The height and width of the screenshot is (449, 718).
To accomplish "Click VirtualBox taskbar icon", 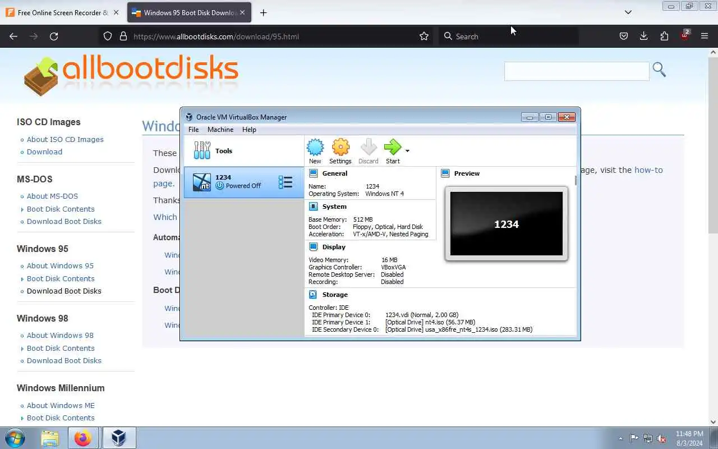I will (118, 438).
